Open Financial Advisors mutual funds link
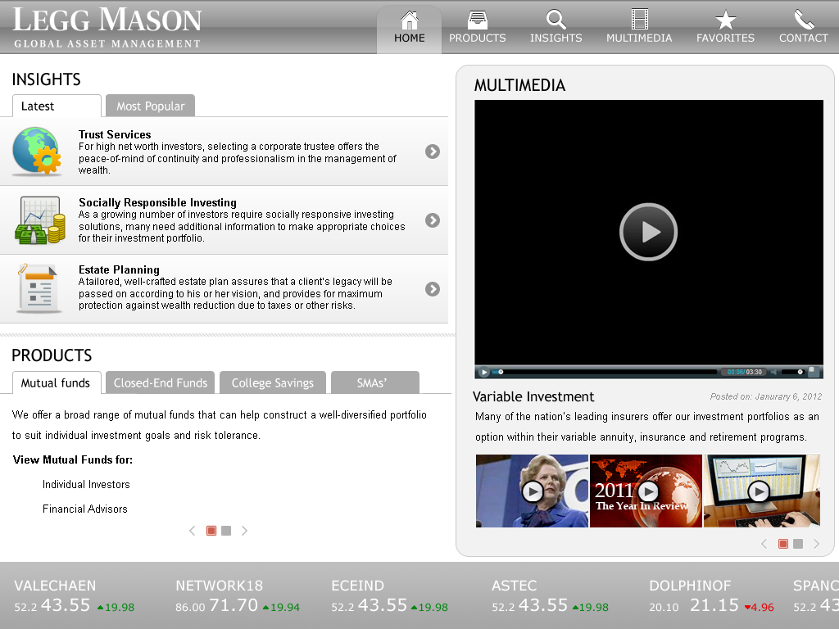839x629 pixels. (85, 509)
